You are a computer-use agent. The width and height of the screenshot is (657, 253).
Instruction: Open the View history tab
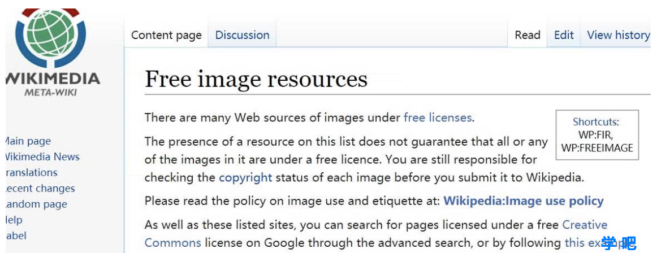point(618,35)
